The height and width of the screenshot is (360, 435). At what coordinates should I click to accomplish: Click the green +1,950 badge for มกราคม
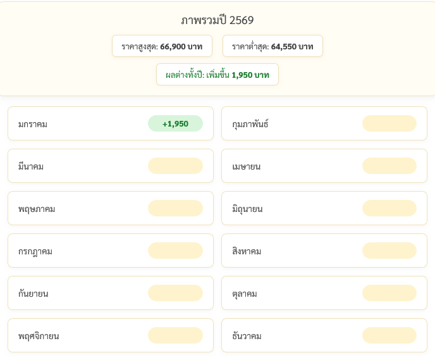(175, 123)
